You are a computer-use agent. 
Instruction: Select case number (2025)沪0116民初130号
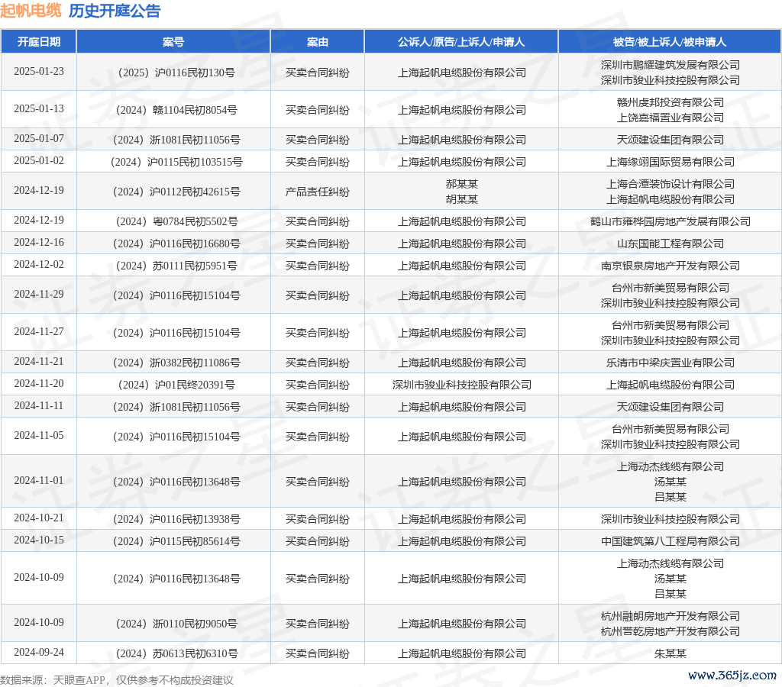[x=176, y=73]
